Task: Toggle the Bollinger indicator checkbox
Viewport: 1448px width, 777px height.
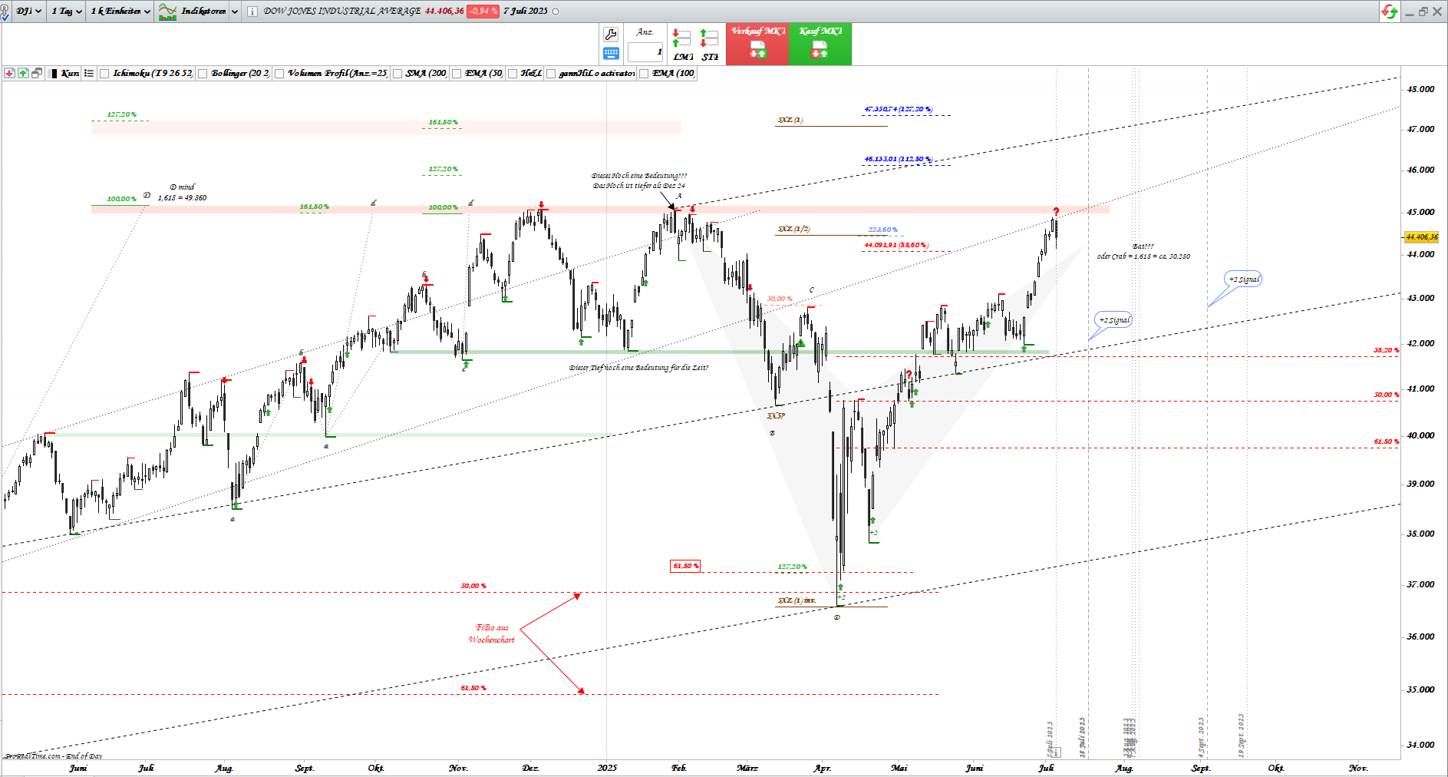Action: point(203,74)
